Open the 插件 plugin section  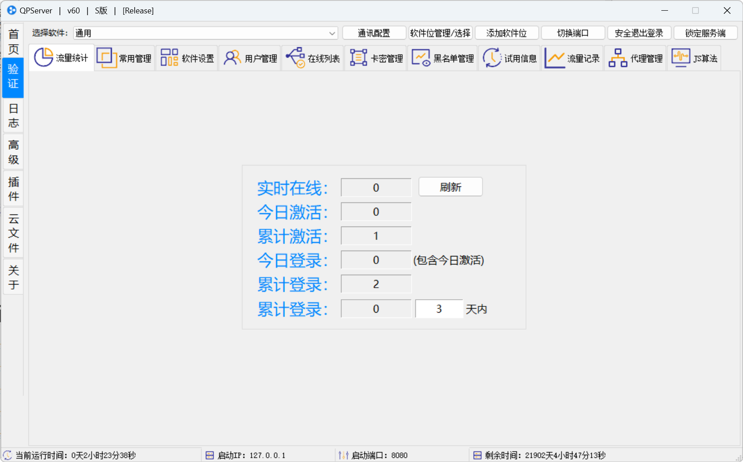pyautogui.click(x=13, y=188)
